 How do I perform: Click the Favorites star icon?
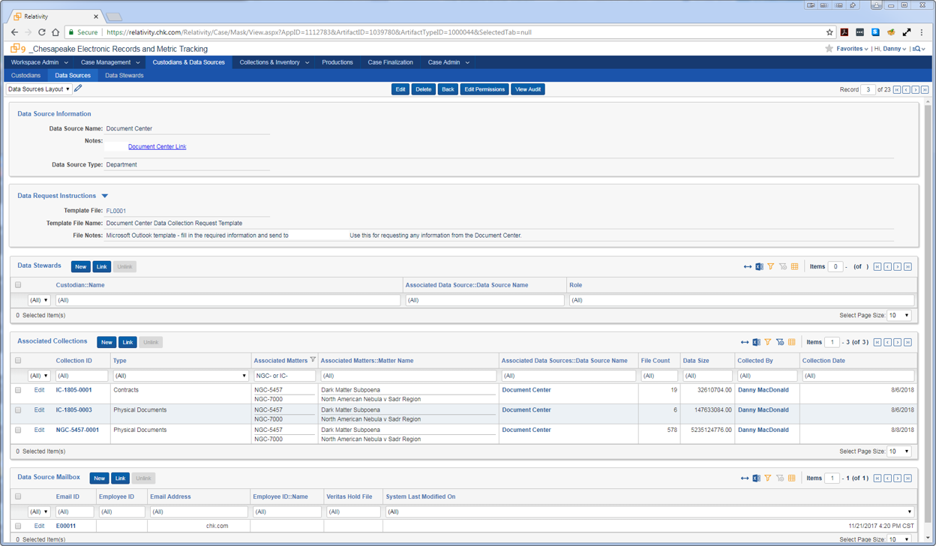click(x=829, y=49)
